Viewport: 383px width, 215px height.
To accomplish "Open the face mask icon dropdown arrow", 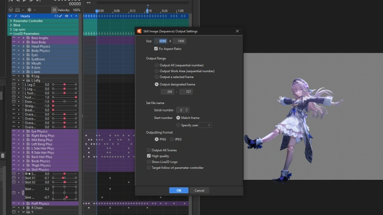I will coord(23,10).
